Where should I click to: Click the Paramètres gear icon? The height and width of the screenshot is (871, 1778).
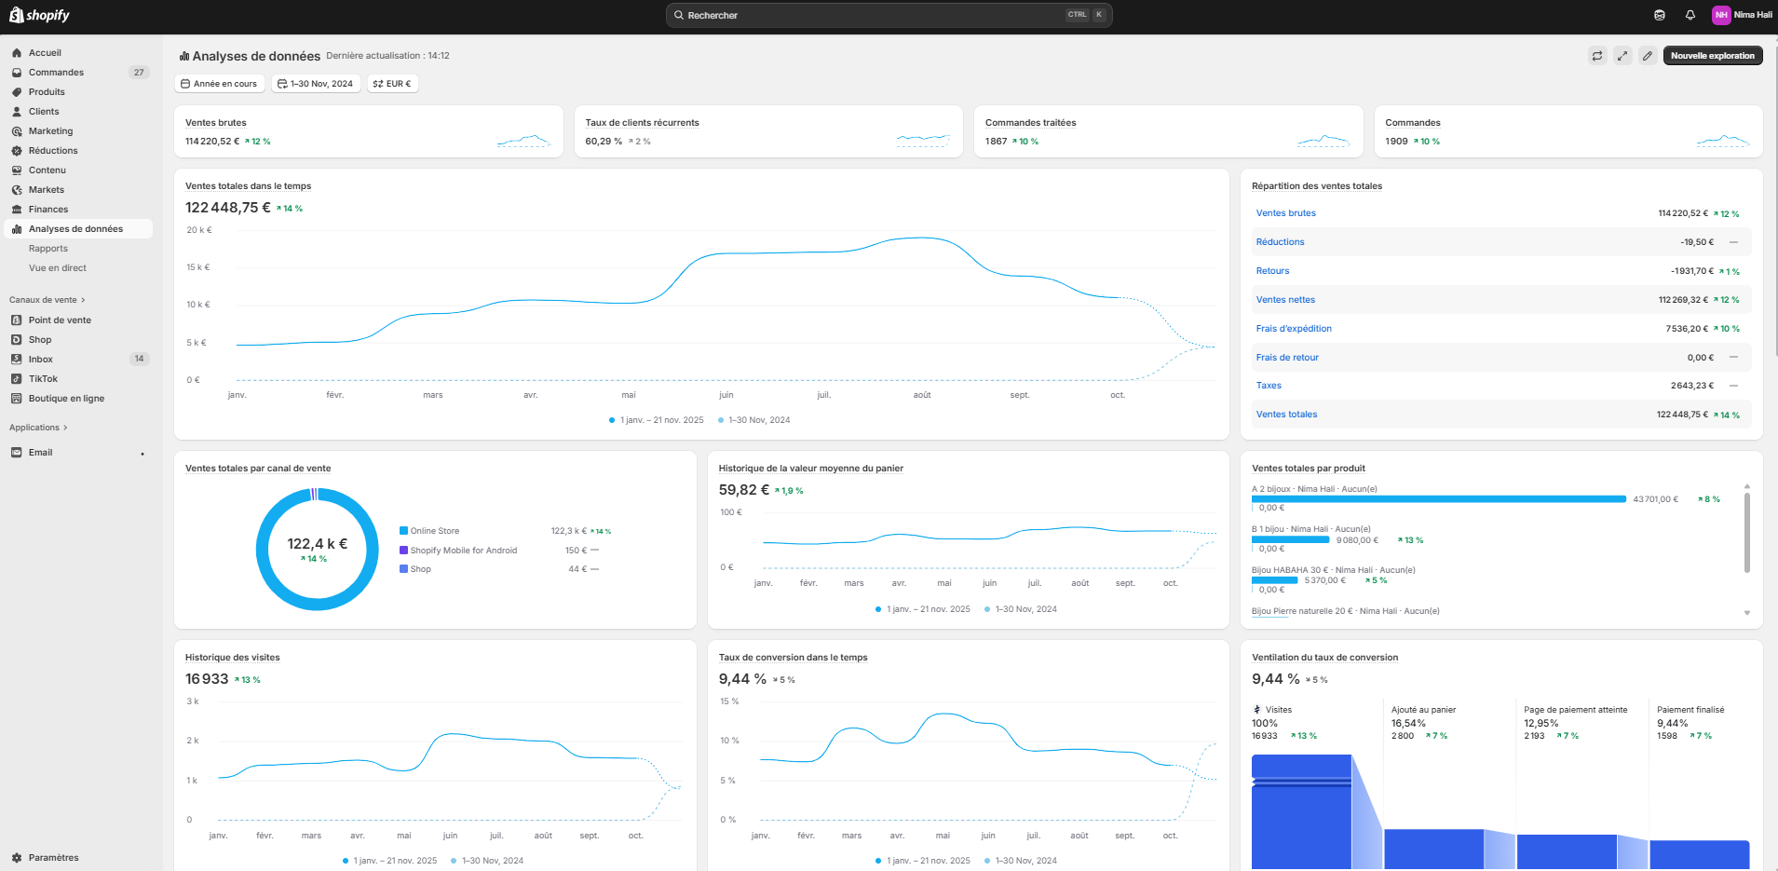(17, 858)
